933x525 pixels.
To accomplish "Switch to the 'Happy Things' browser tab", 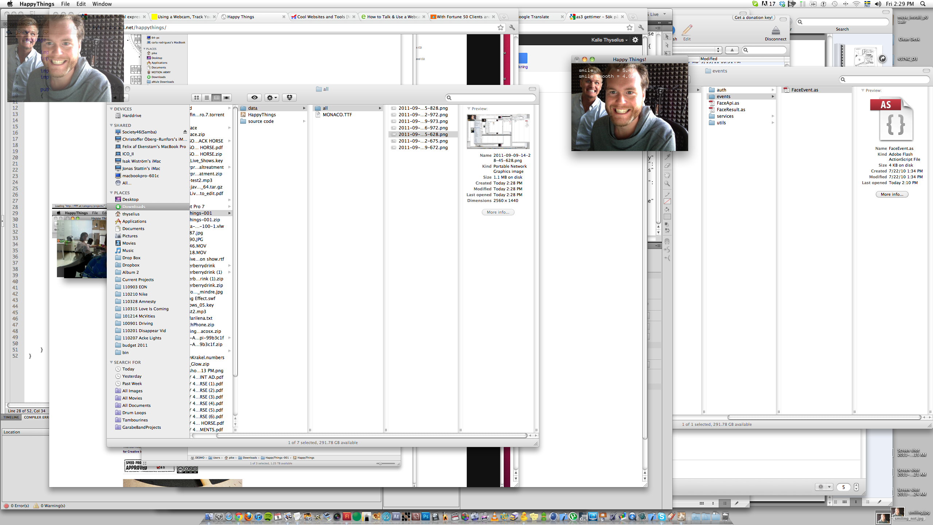I will click(x=253, y=17).
